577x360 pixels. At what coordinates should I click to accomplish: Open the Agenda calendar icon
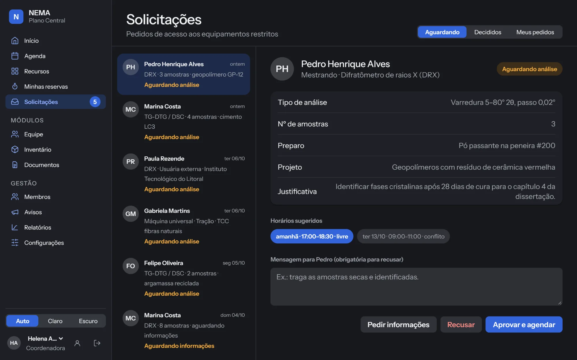(x=15, y=56)
